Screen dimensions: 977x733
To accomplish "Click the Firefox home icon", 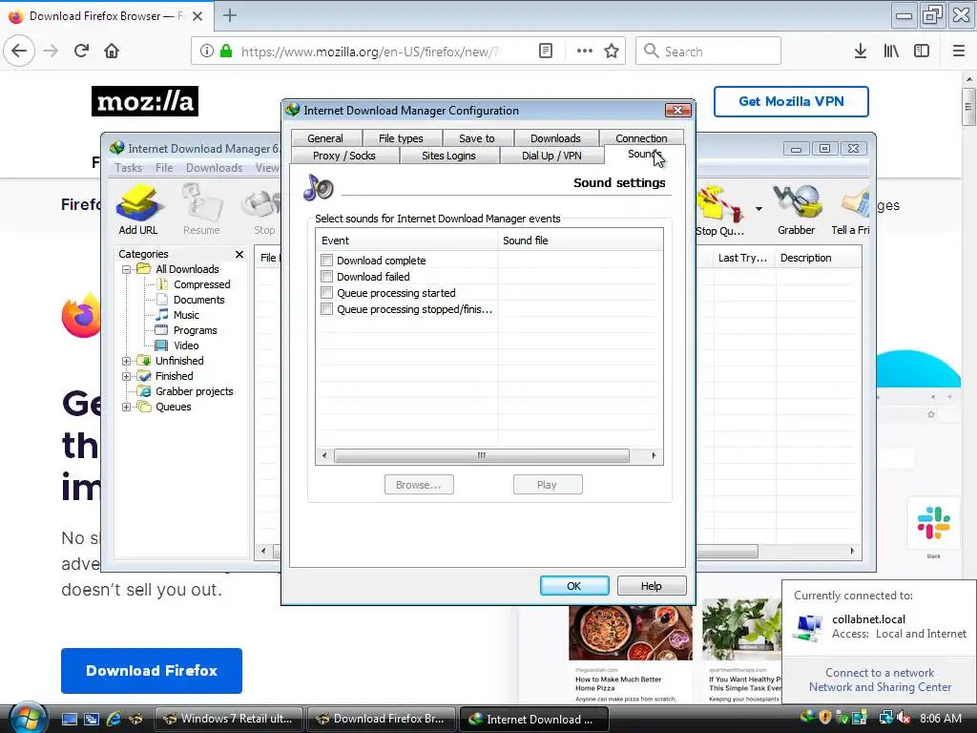I will pos(112,52).
